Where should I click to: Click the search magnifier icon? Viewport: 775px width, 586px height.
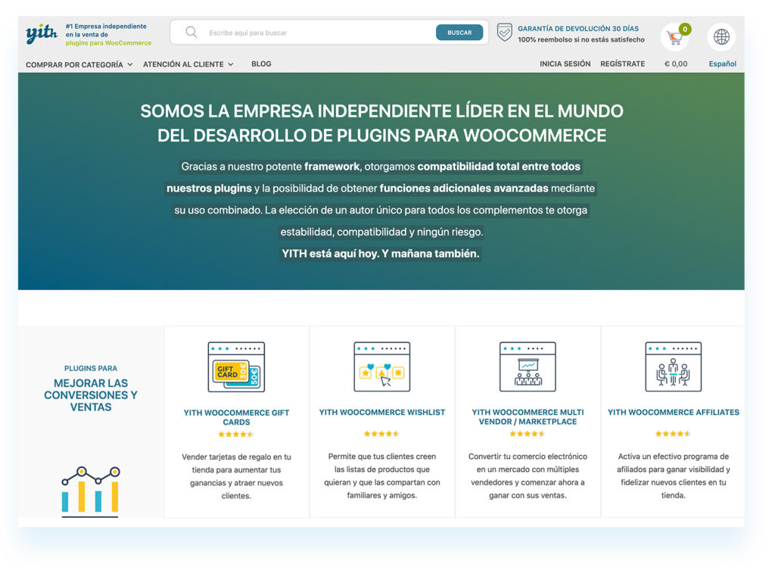coord(191,33)
